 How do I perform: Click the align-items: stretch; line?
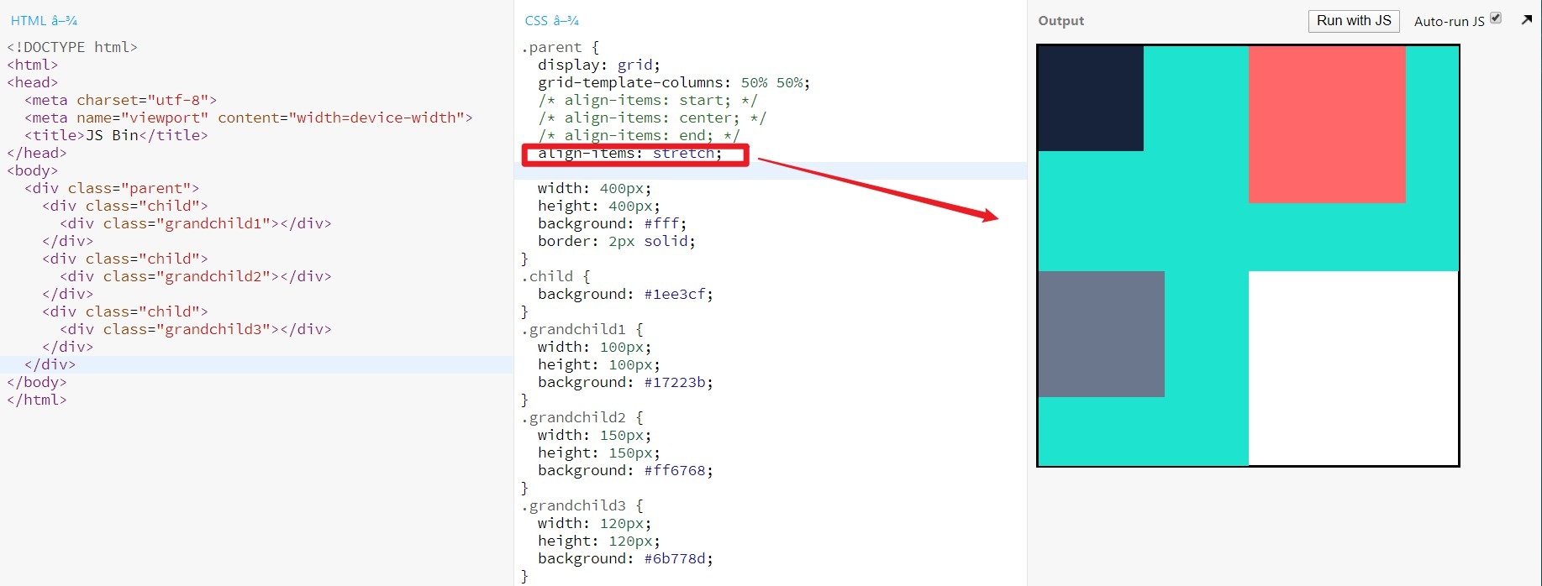pyautogui.click(x=630, y=154)
